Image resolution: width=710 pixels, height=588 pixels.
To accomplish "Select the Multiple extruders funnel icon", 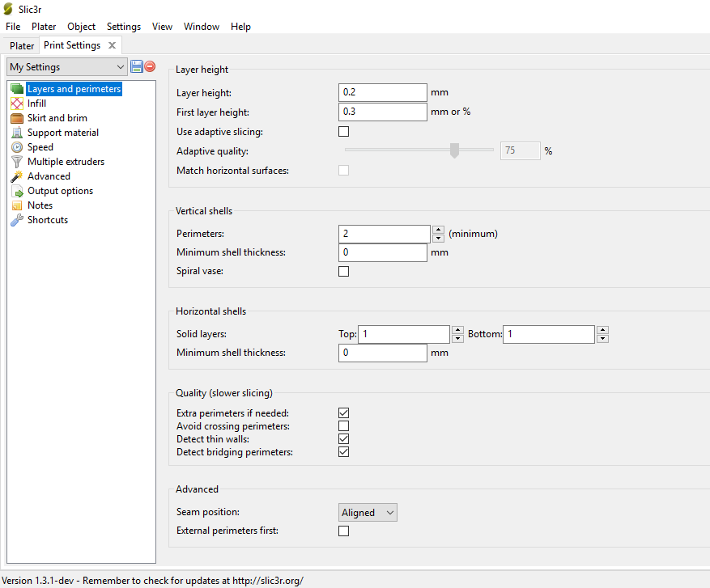I will click(17, 162).
